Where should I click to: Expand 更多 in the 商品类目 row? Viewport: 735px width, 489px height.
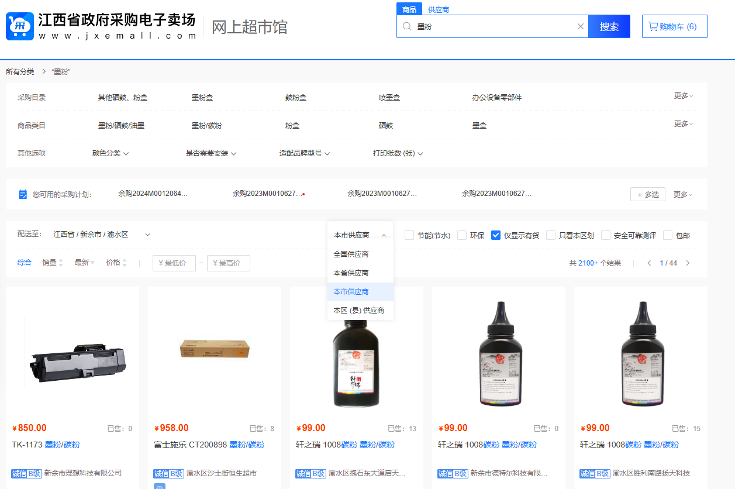pos(684,124)
